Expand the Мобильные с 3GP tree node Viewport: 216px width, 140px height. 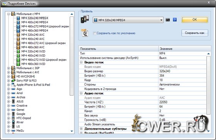click(x=8, y=68)
